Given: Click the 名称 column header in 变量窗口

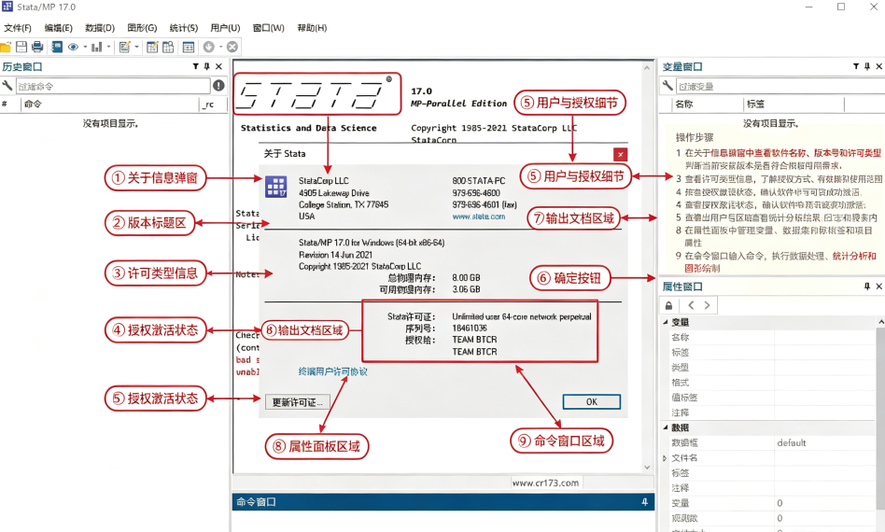Looking at the screenshot, I should [708, 104].
